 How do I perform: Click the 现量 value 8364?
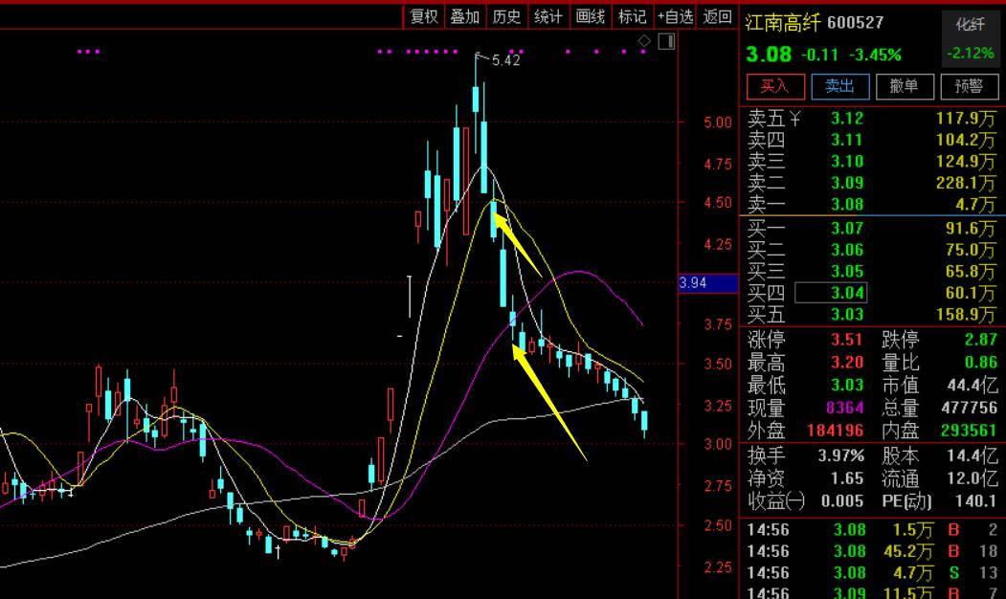(x=845, y=408)
